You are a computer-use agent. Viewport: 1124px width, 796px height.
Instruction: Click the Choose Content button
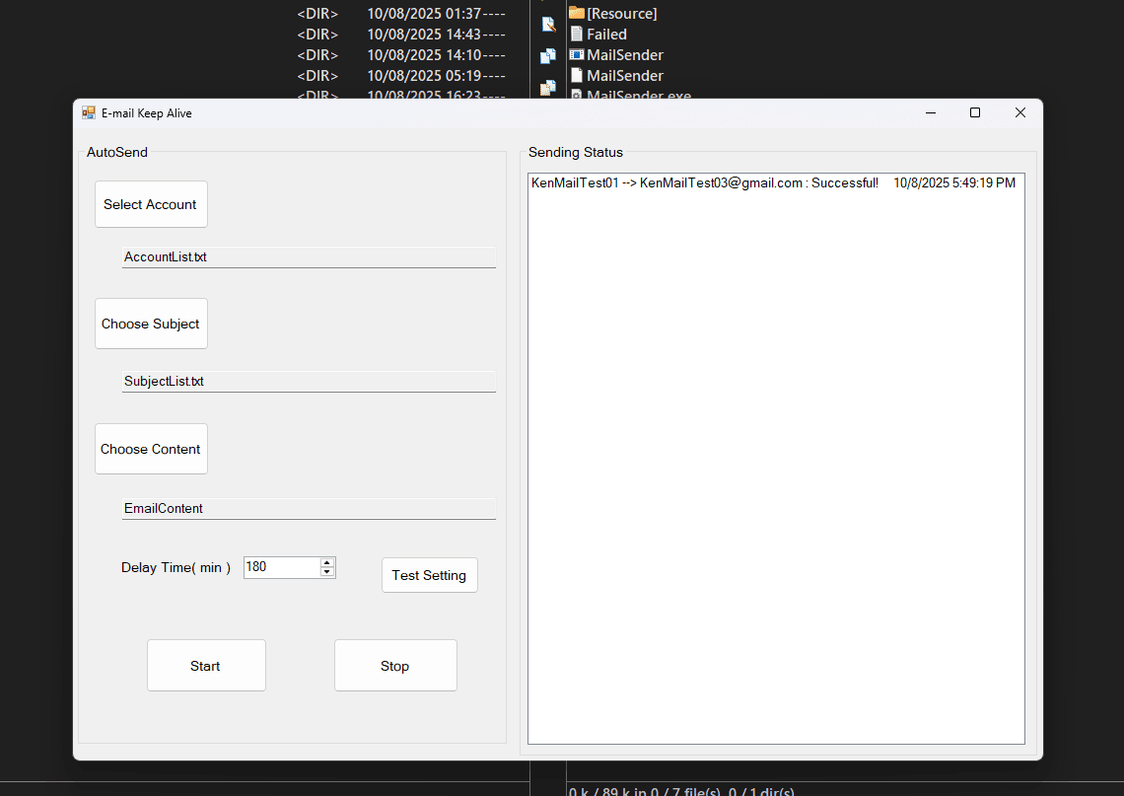click(x=151, y=449)
